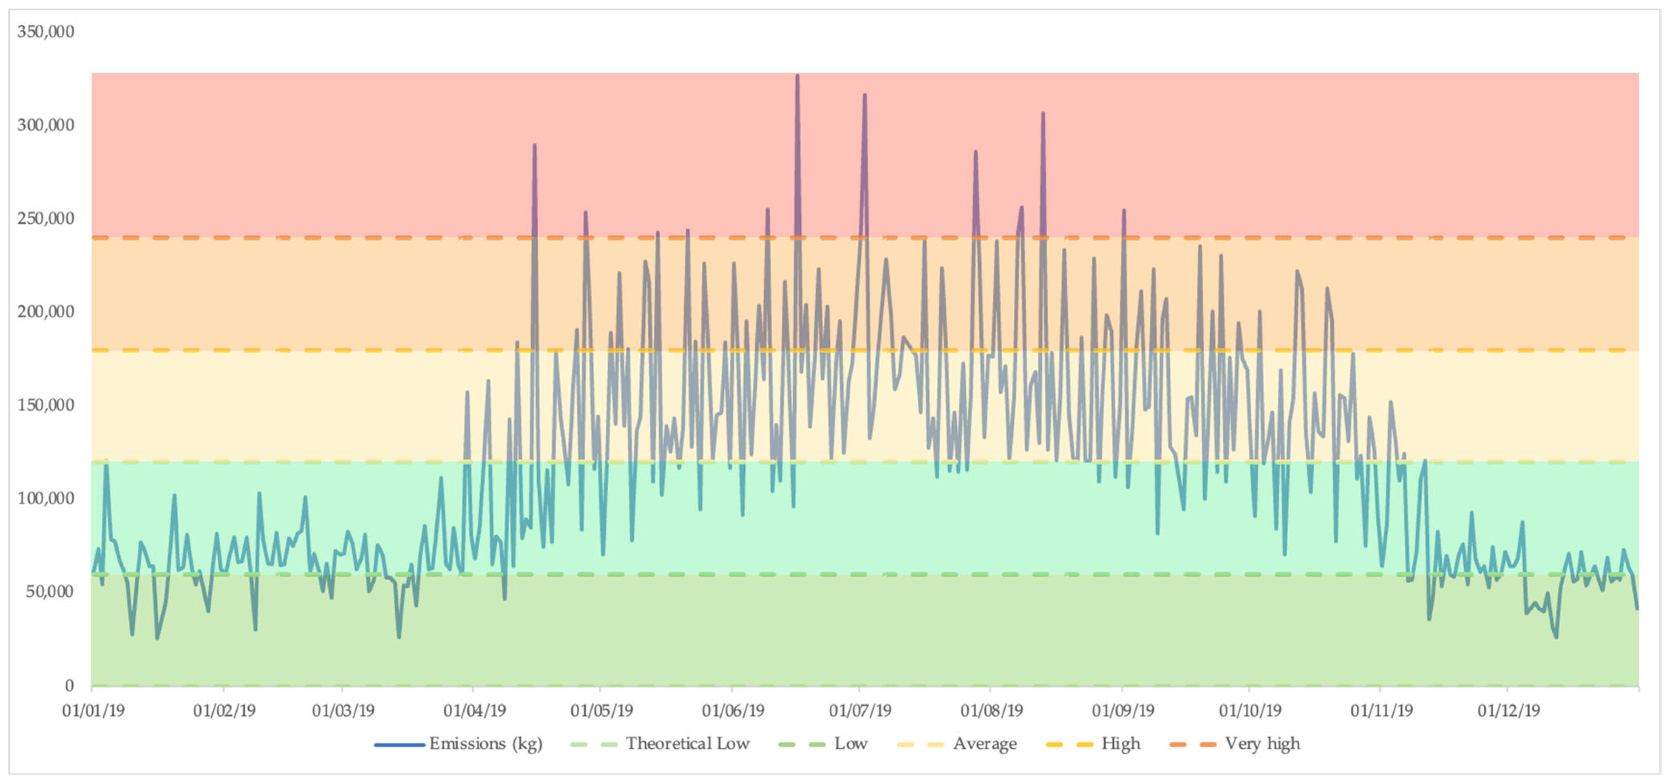Click the 200,000 y-axis label
The width and height of the screenshot is (1667, 783).
pyautogui.click(x=45, y=311)
